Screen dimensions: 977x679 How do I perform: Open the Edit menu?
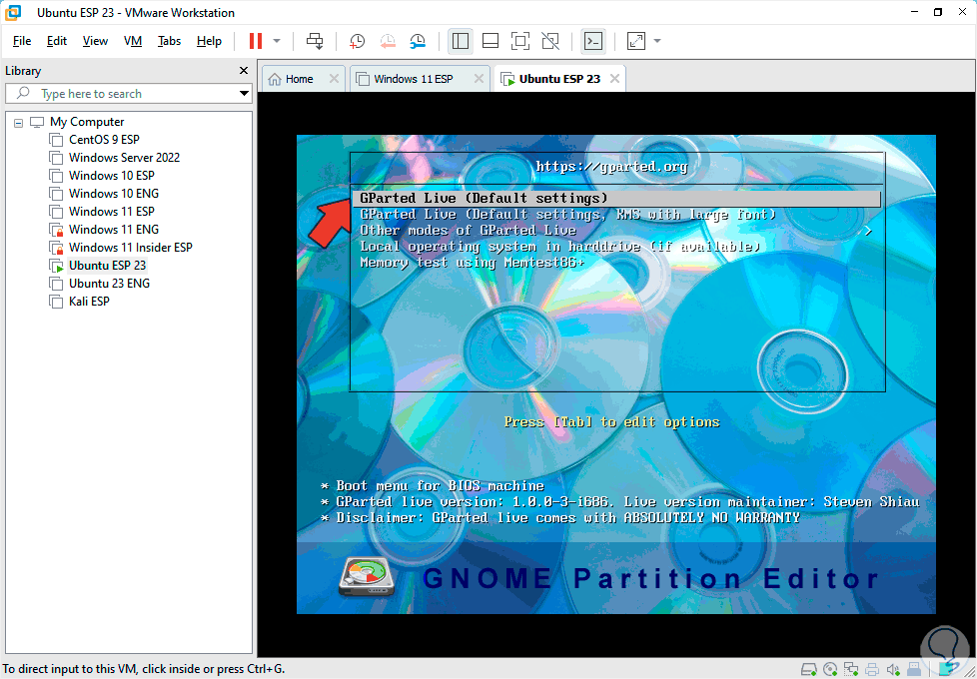pos(57,41)
